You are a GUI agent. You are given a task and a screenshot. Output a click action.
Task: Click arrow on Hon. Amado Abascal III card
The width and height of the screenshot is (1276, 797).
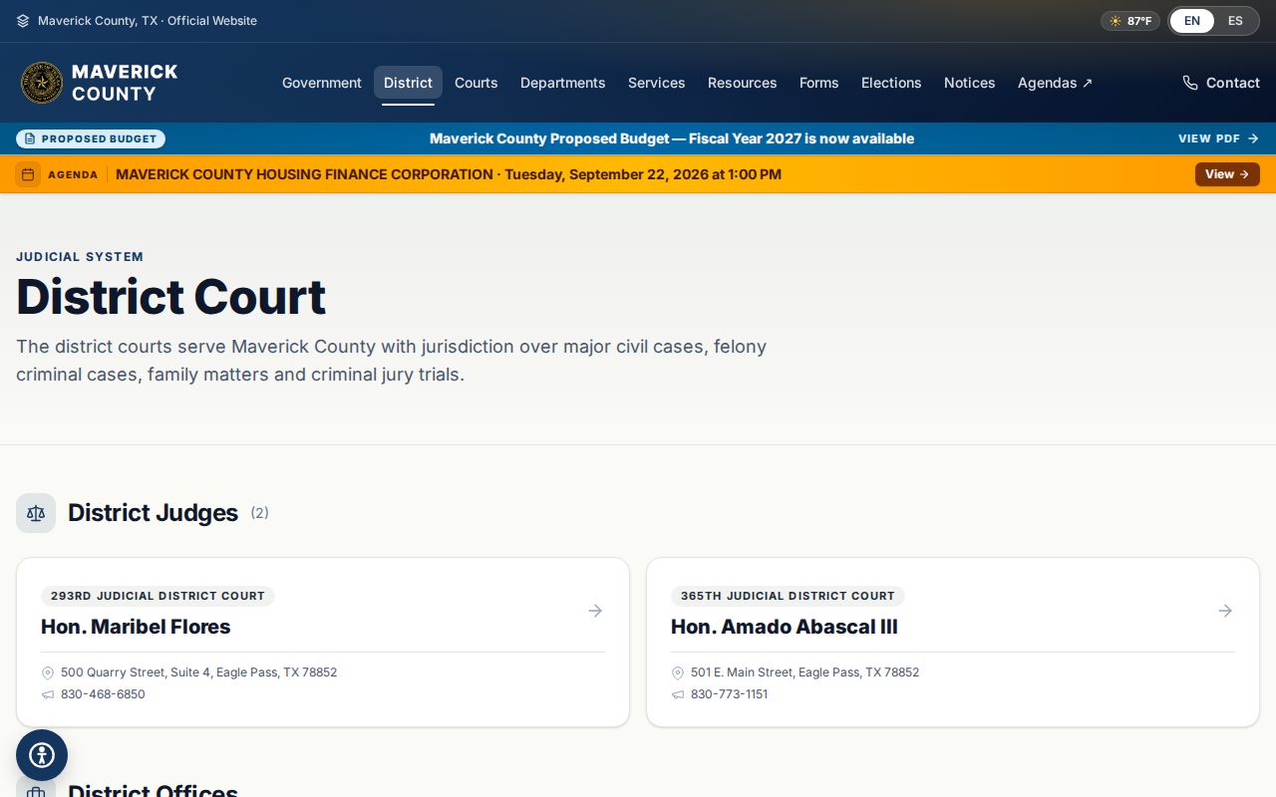(x=1225, y=611)
